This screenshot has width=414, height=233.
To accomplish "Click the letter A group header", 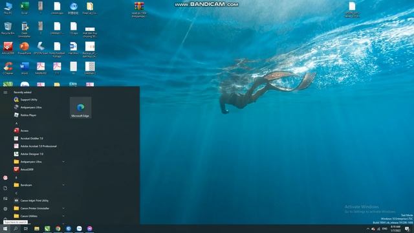I will tap(16, 123).
